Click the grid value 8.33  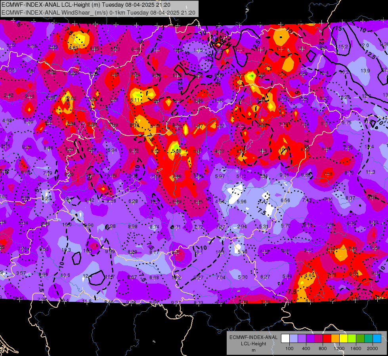(199, 303)
